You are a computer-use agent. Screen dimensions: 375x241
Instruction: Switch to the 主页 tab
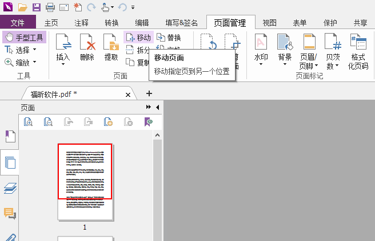tap(51, 23)
